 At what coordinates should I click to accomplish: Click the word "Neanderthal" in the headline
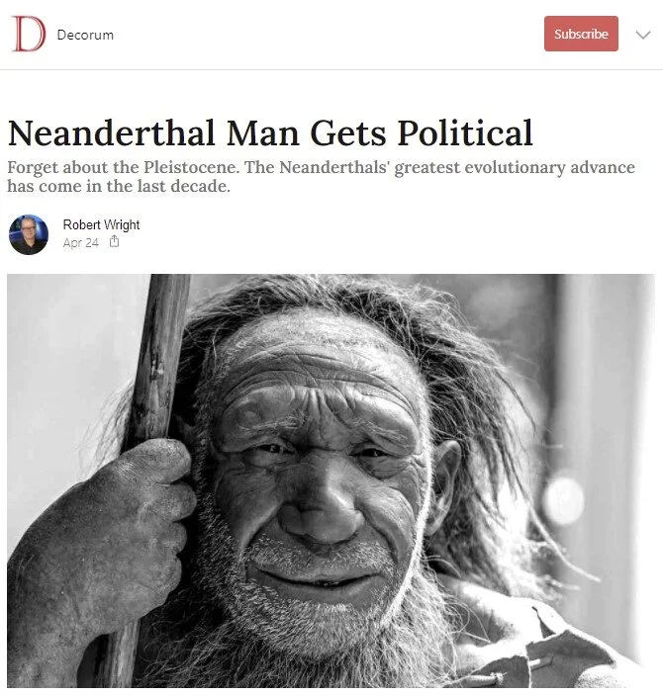pos(111,132)
